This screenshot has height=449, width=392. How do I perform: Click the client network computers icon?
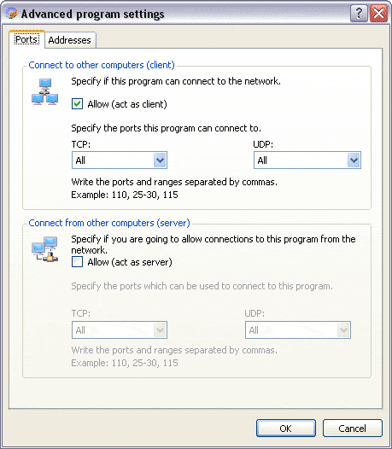45,92
